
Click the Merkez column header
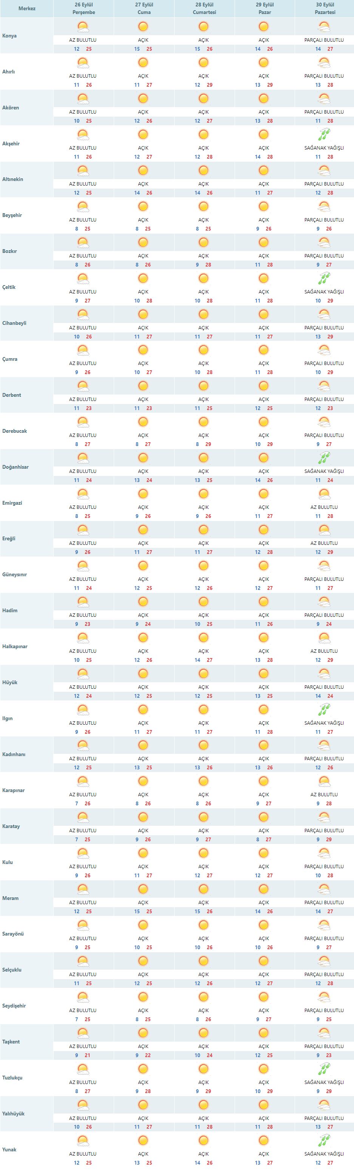coord(27,8)
